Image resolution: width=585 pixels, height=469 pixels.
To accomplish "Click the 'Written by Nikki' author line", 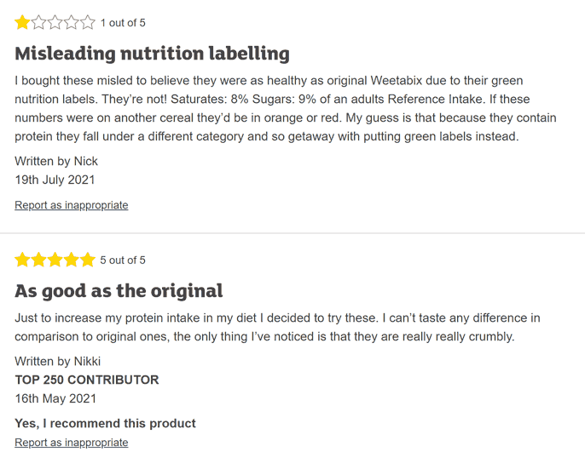I will pyautogui.click(x=58, y=362).
